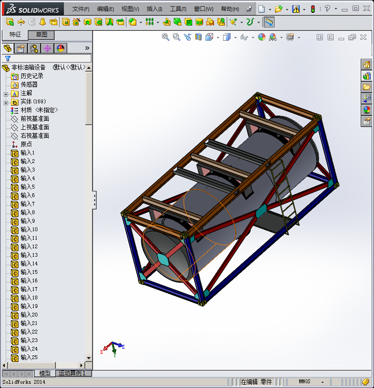
Task: Click the Rebuild traffic light icon
Action: coord(312,9)
